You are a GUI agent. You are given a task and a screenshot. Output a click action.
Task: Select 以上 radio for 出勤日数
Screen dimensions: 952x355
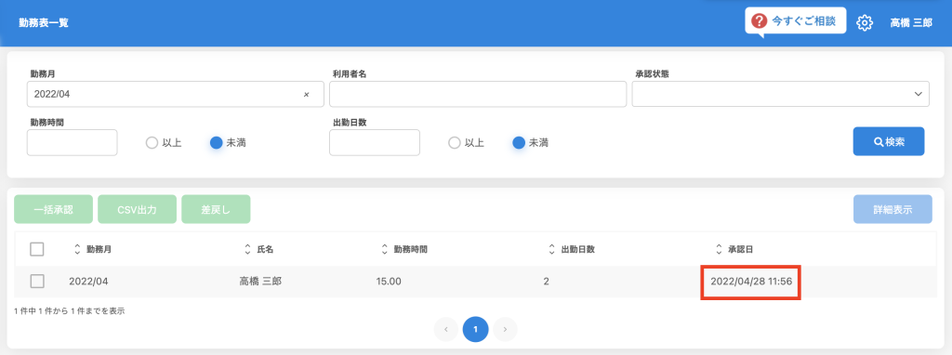(455, 143)
